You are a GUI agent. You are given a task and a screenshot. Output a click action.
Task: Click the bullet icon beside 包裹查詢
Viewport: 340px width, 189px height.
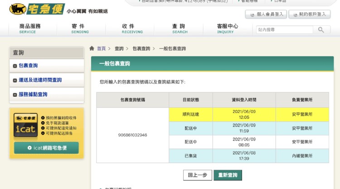(x=15, y=66)
